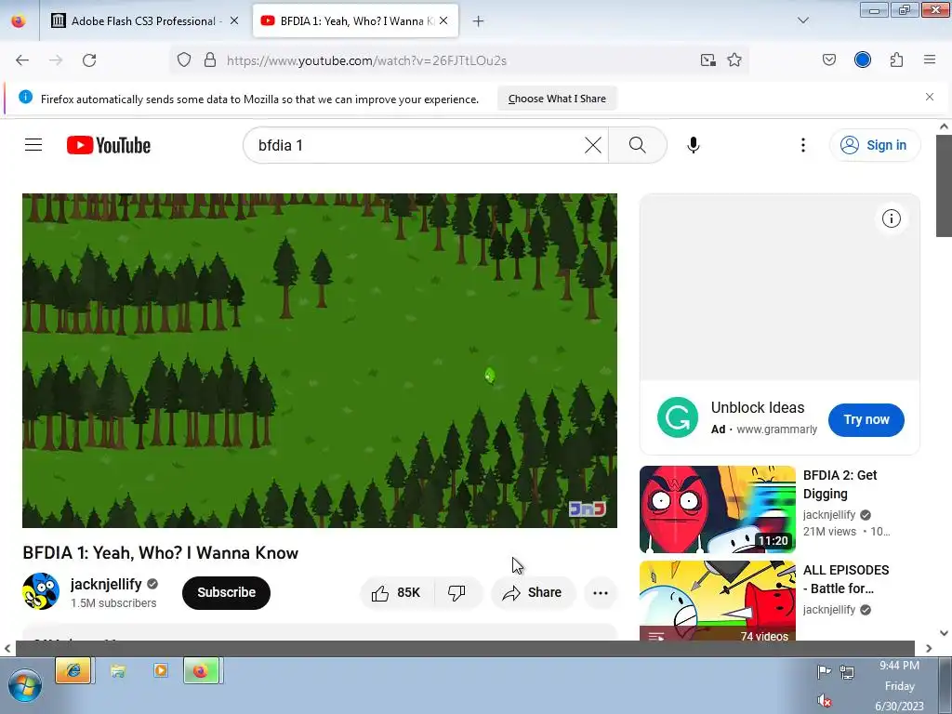Viewport: 952px width, 714px height.
Task: Open new browser tab with plus
Action: [479, 21]
